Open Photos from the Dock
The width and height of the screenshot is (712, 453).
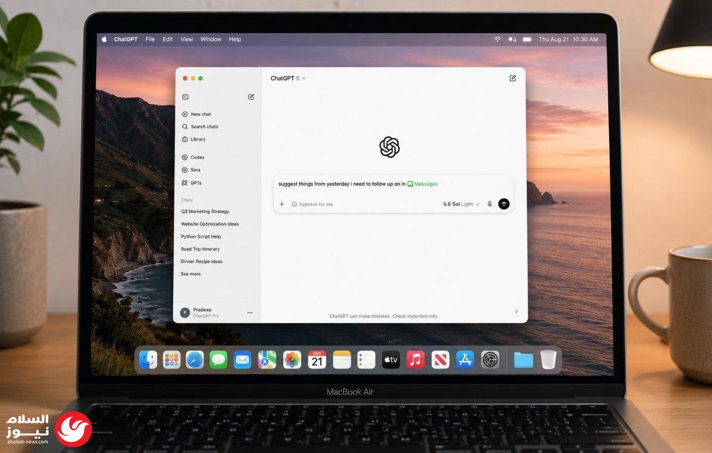point(292,359)
